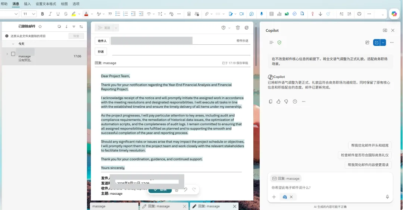Switch to the 消息 tab

click(x=16, y=4)
